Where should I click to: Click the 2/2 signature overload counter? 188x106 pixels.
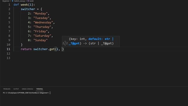65,43
